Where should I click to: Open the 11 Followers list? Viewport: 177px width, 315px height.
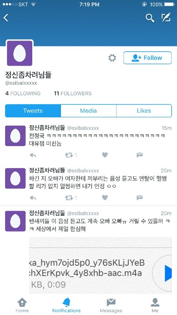[73, 93]
